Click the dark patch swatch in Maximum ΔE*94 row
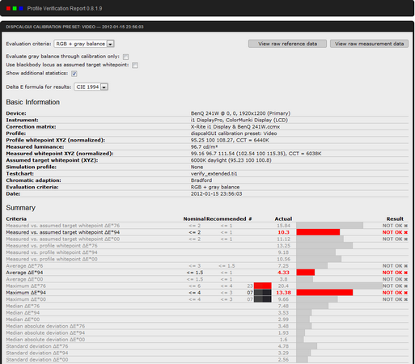Viewport: 415px width, 364px height. point(263,293)
